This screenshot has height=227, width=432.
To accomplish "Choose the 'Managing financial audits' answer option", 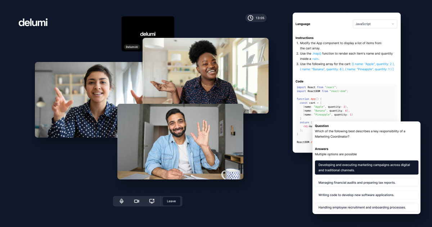I will point(366,183).
